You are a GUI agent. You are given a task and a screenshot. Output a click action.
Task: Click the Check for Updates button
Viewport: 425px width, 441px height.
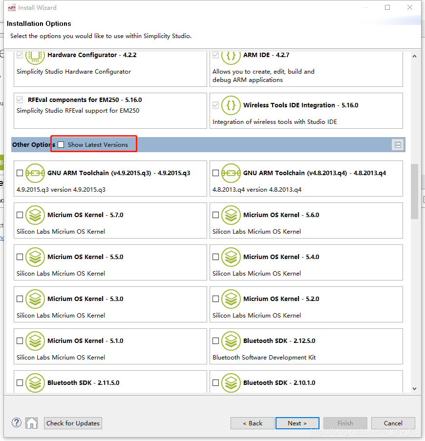point(73,423)
